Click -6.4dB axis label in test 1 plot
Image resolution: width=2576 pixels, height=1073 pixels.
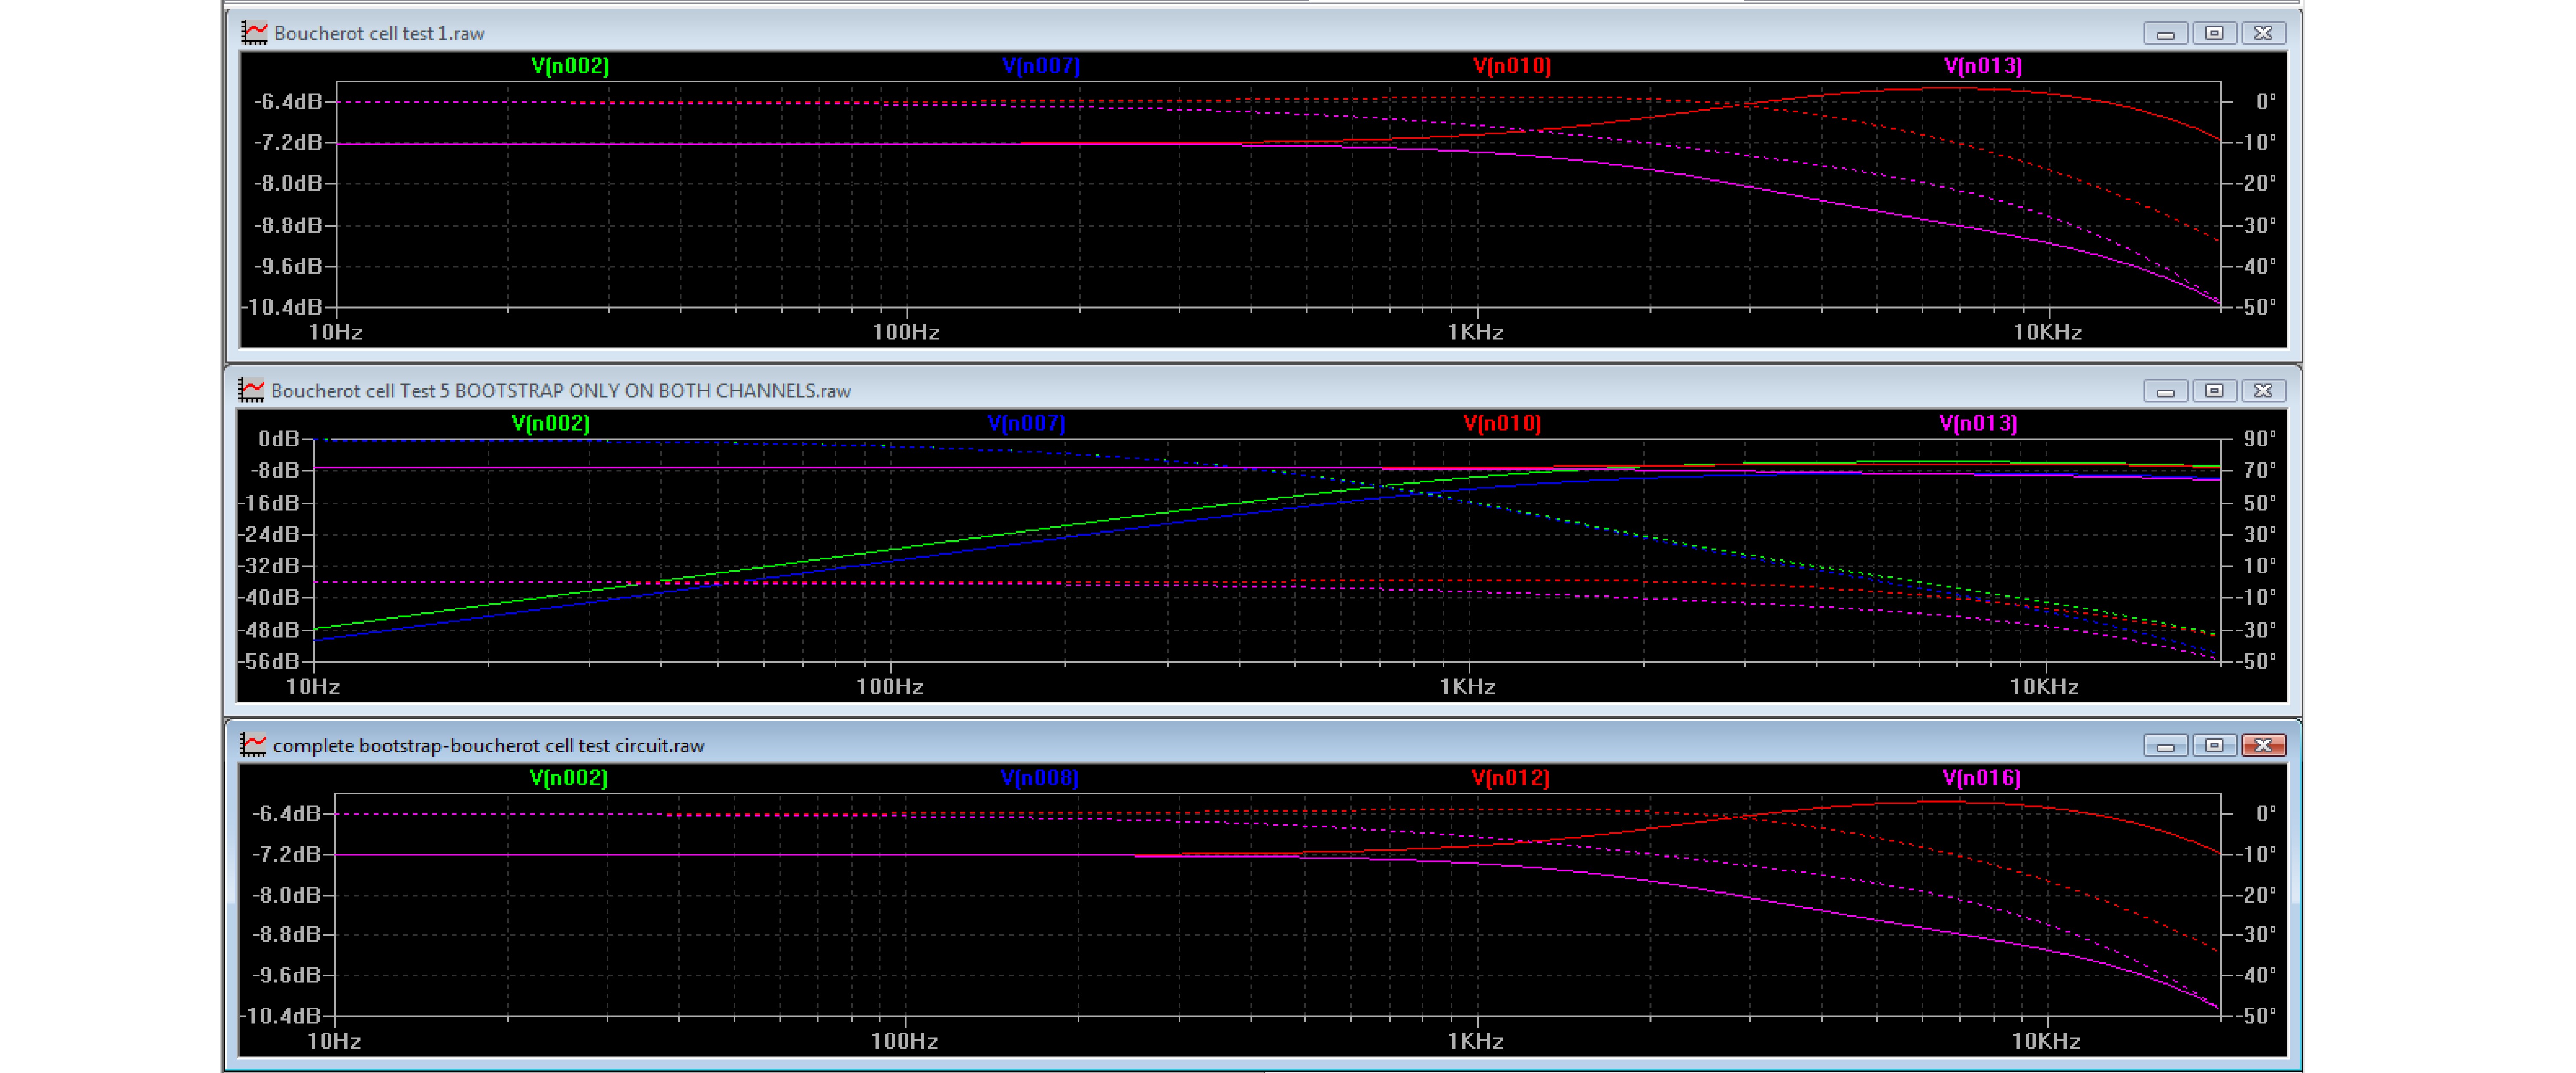[x=288, y=102]
